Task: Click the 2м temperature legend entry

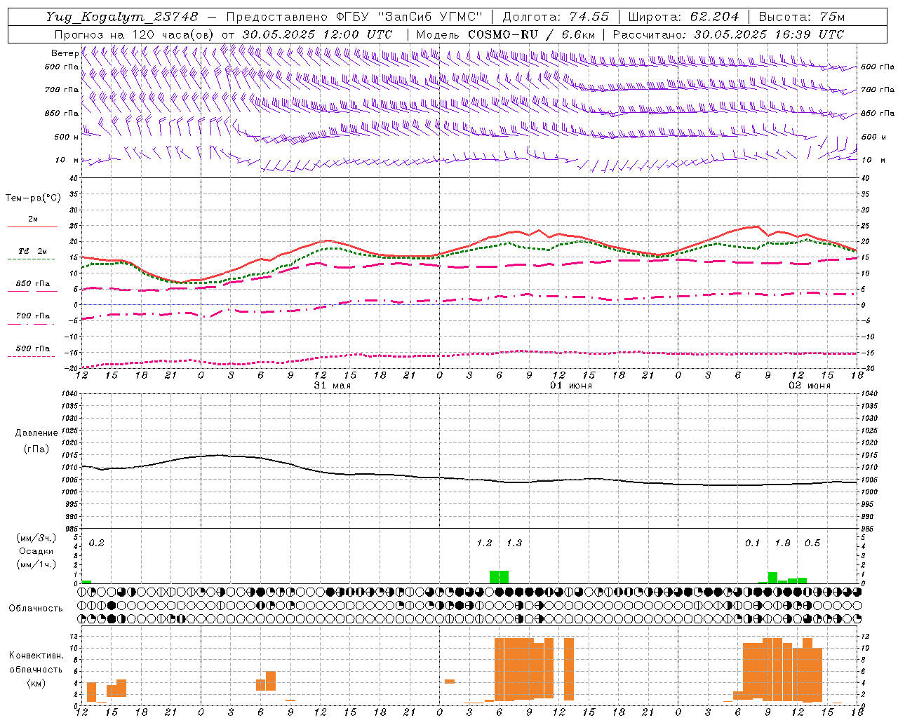Action: coord(33,219)
